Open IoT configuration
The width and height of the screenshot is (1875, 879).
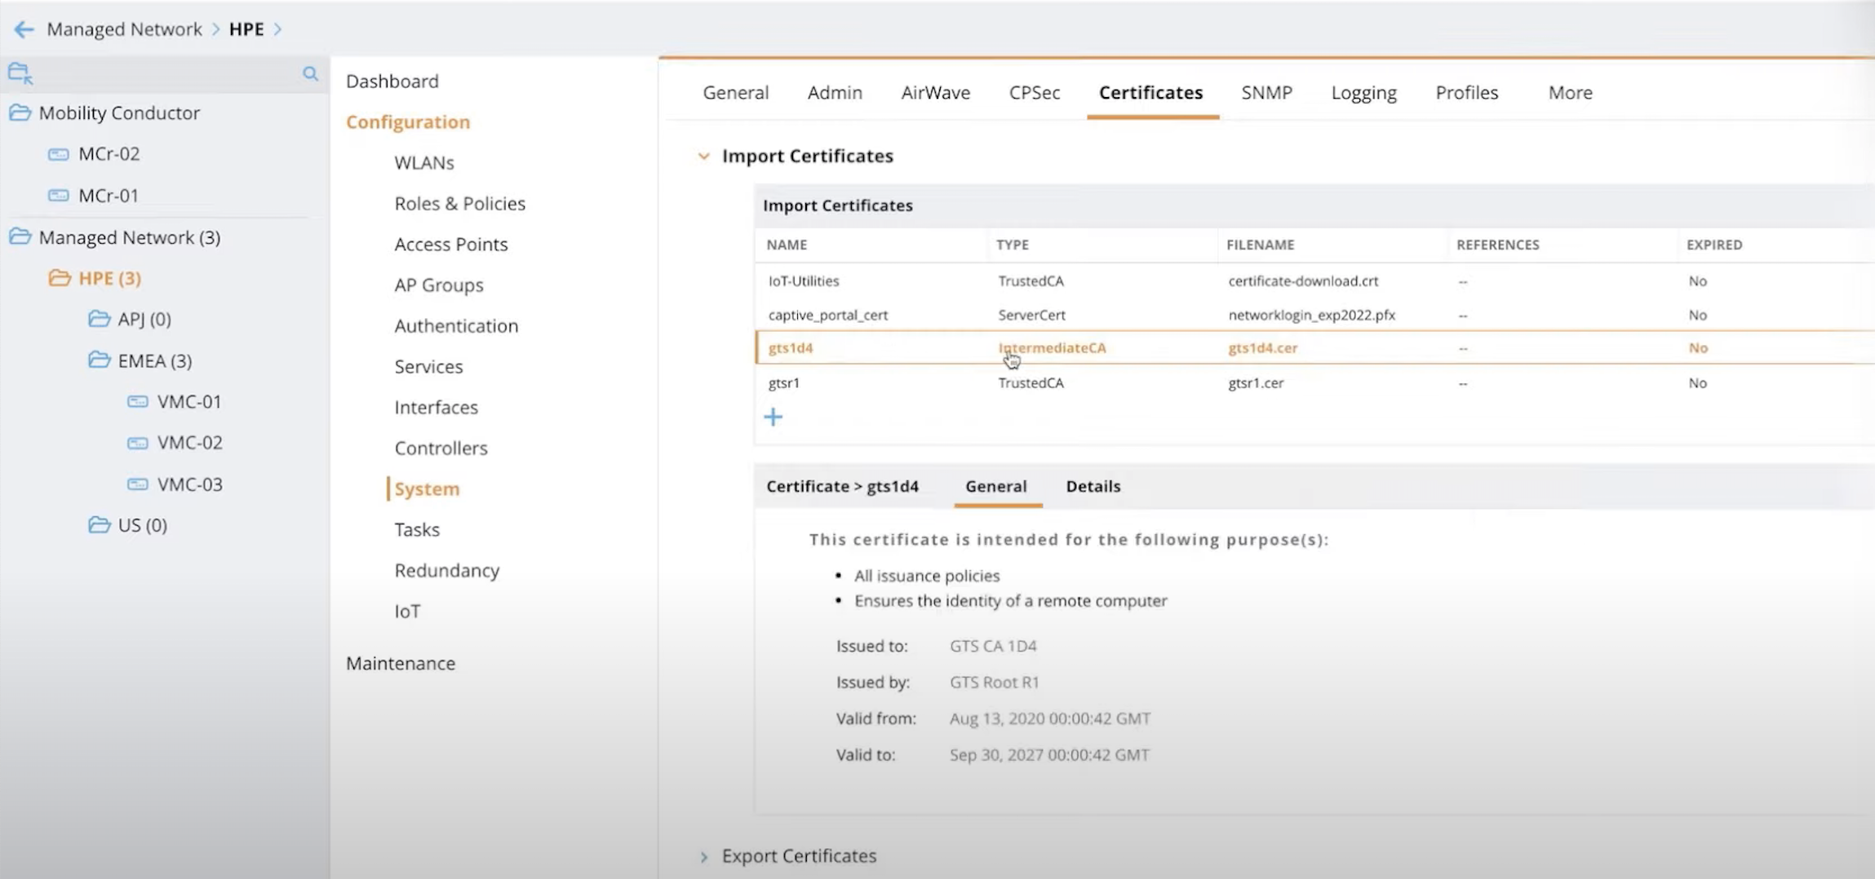(407, 612)
